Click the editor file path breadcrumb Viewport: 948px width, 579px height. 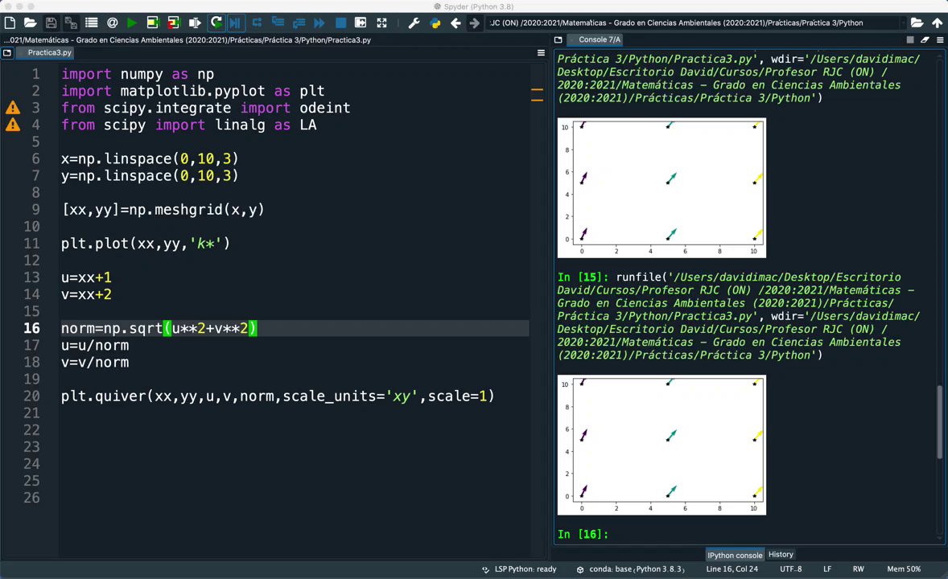click(x=188, y=40)
